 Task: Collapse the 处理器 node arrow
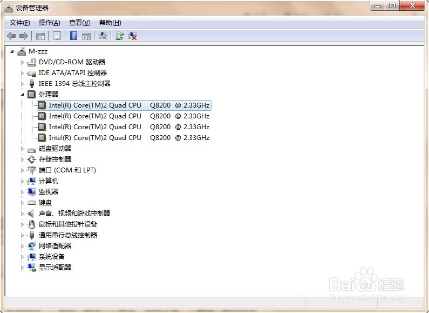(23, 95)
